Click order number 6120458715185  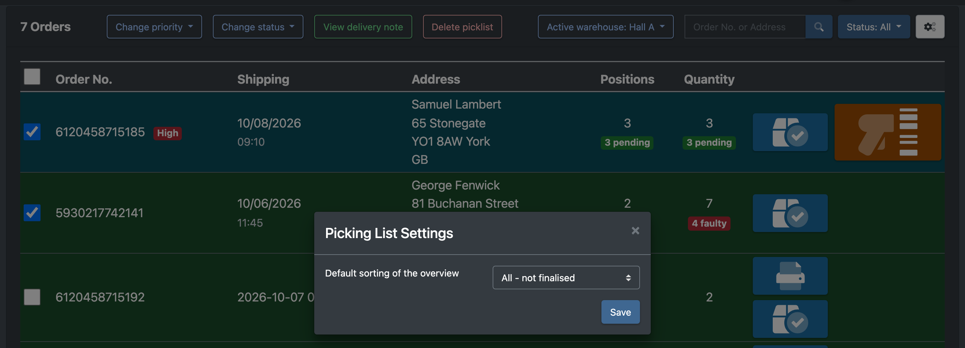click(100, 132)
